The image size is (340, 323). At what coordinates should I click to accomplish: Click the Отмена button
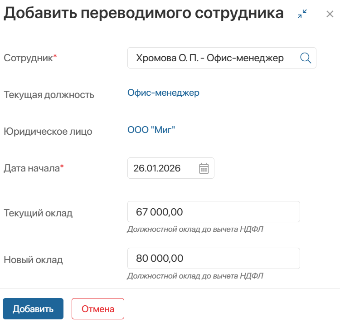pos(98,308)
